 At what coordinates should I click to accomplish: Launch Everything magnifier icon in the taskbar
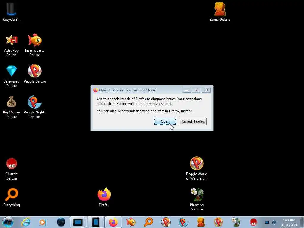pyautogui.click(x=148, y=222)
